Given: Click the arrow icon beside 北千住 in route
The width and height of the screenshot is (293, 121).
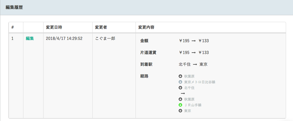Looking at the screenshot, I should pos(180,88).
